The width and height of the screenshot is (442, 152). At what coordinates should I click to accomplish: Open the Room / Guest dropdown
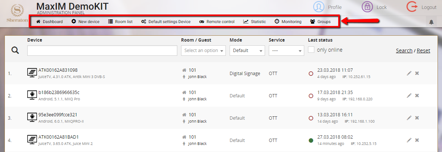203,51
